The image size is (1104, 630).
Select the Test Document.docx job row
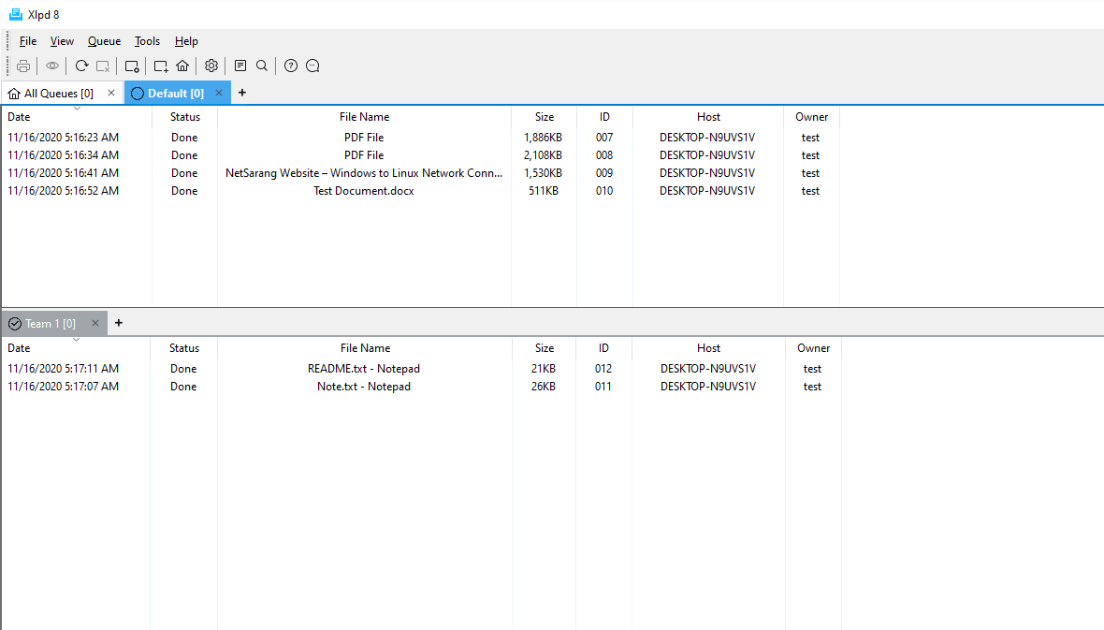(x=363, y=191)
